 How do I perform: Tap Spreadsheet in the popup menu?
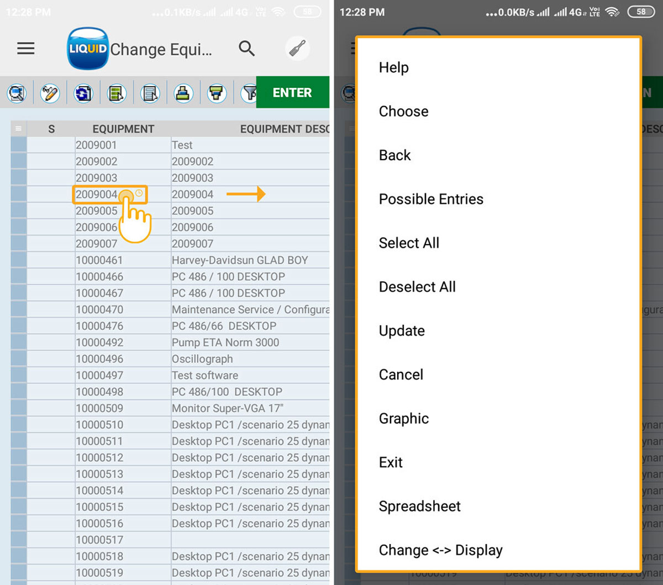[x=419, y=506]
